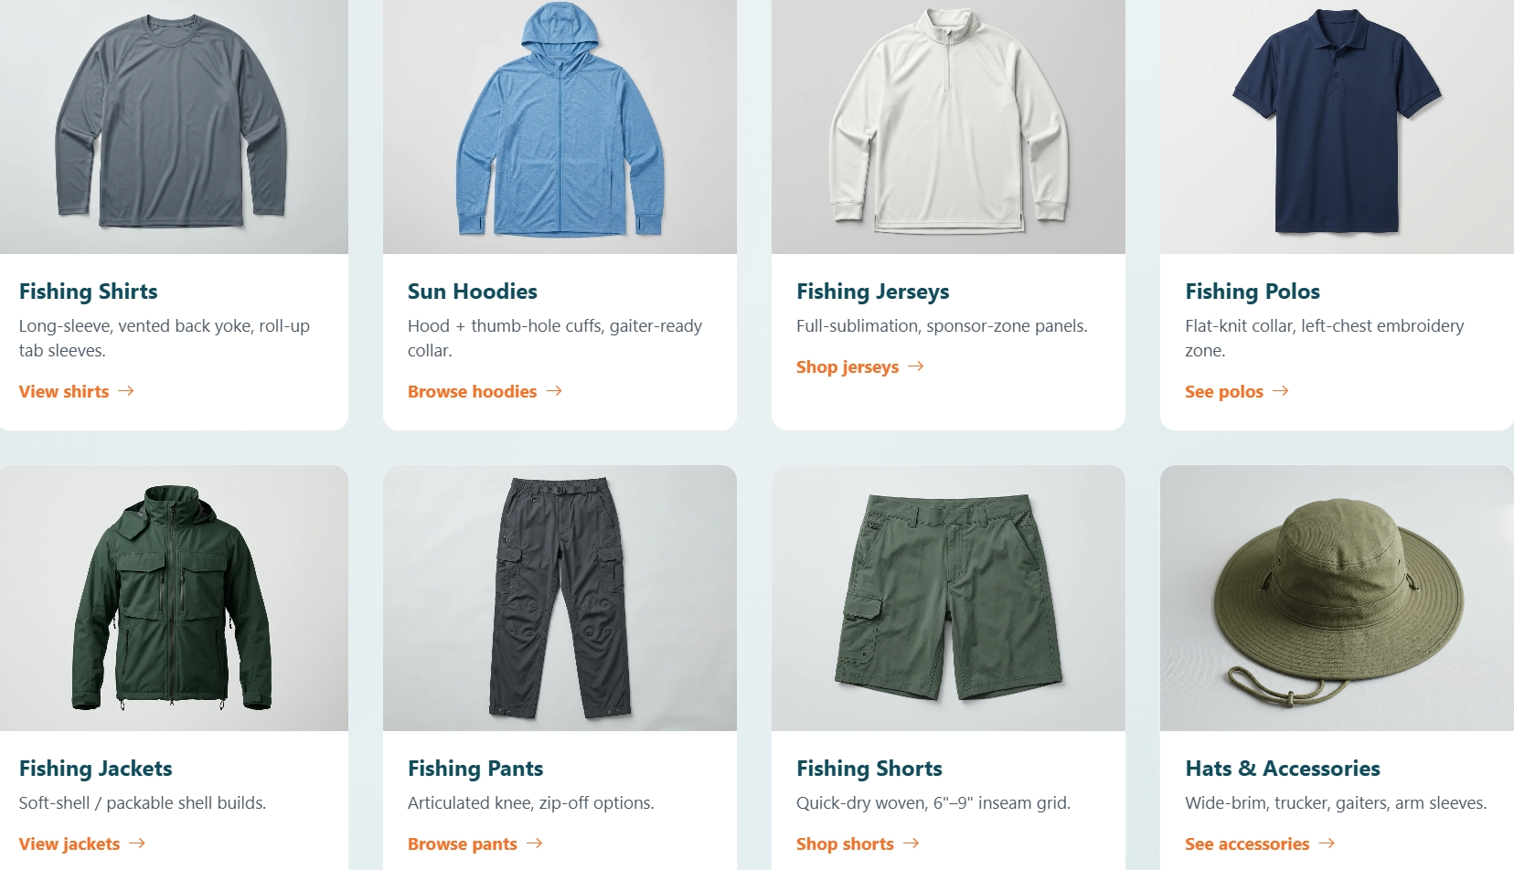Click the Fishing Pants heading
Viewport: 1514px width, 870px height.
point(475,769)
